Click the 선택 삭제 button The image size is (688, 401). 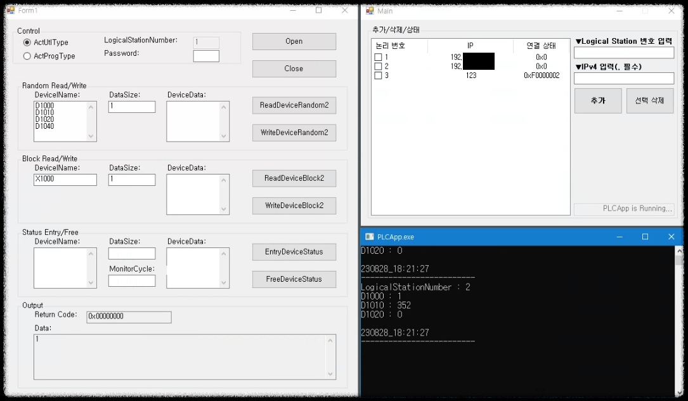tap(650, 101)
